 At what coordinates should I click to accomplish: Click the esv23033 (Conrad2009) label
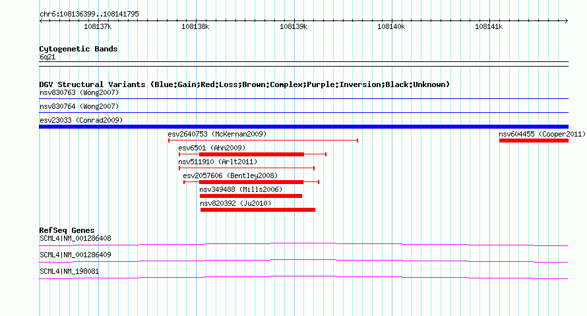tap(81, 120)
